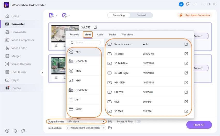Viewport: 220px width, 136px height.
Task: Expand the Load DVD dropdown arrow
Action: [69, 15]
